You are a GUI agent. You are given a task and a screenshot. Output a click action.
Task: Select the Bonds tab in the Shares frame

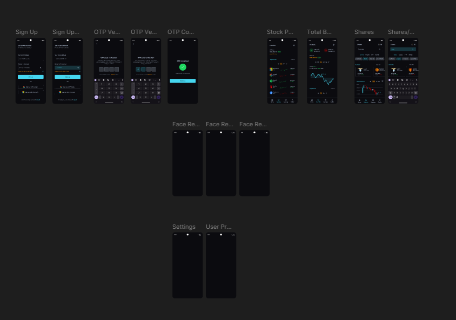point(377,55)
